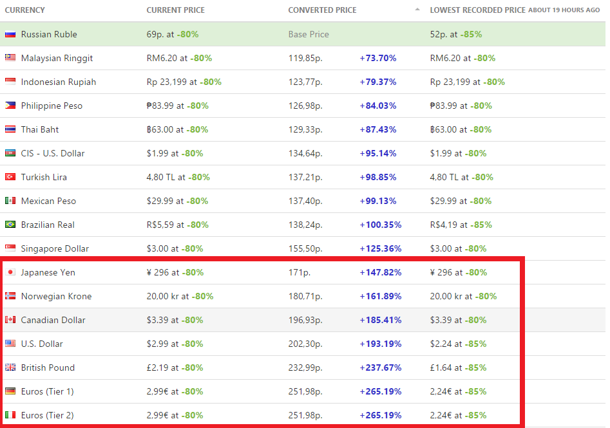Click the Japanese Yen flag icon
The width and height of the screenshot is (610, 428).
coord(10,272)
